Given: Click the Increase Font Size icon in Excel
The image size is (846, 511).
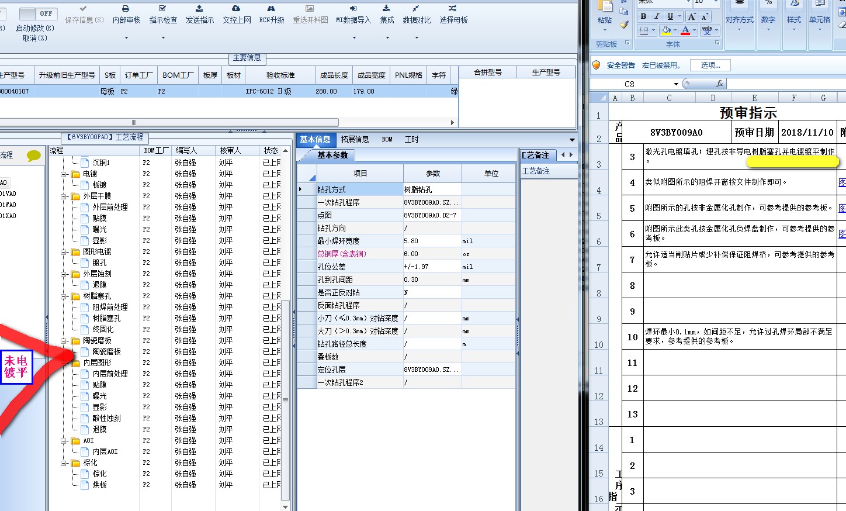Looking at the screenshot, I should (x=692, y=16).
